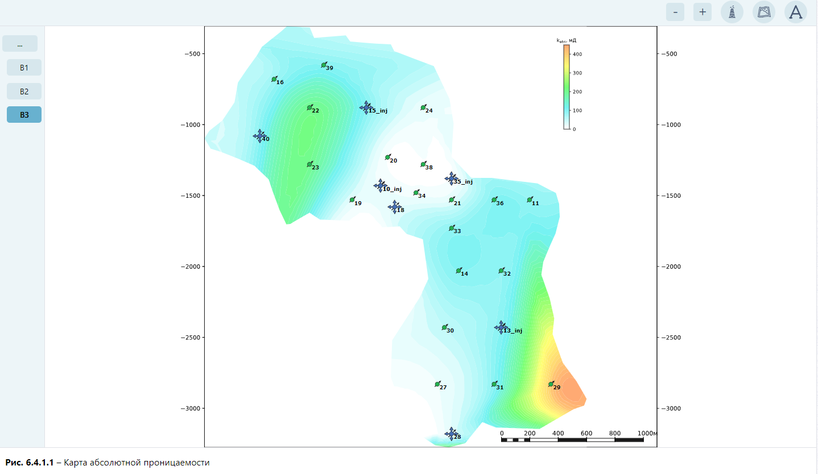
Task: Switch to the B1 layer tab
Action: click(24, 67)
